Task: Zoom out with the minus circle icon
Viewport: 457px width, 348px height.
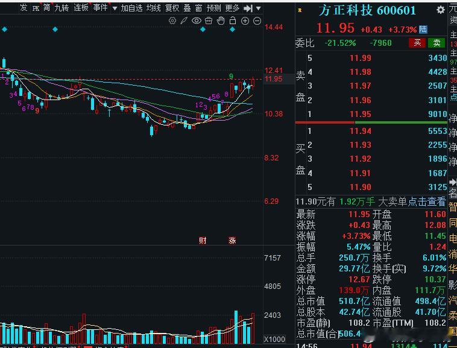Action: point(257,21)
